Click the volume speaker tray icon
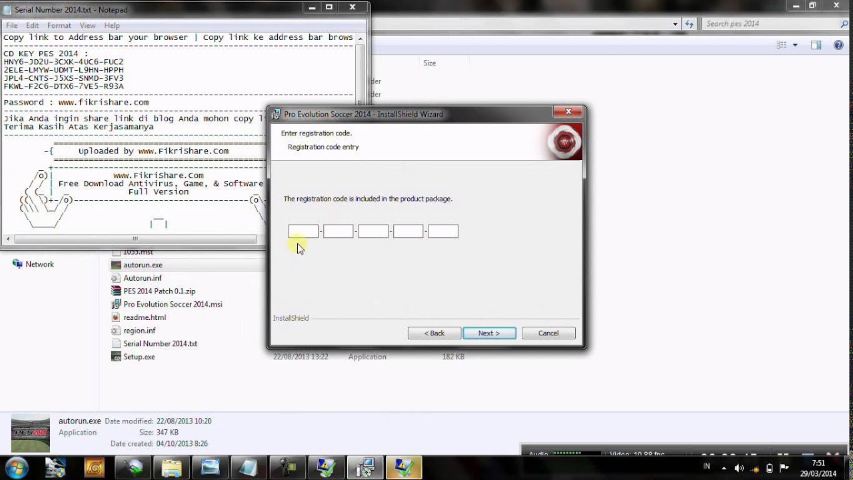 click(739, 467)
